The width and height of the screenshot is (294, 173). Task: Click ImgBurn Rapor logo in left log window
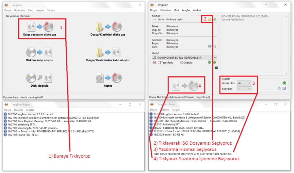[x=6, y=105]
